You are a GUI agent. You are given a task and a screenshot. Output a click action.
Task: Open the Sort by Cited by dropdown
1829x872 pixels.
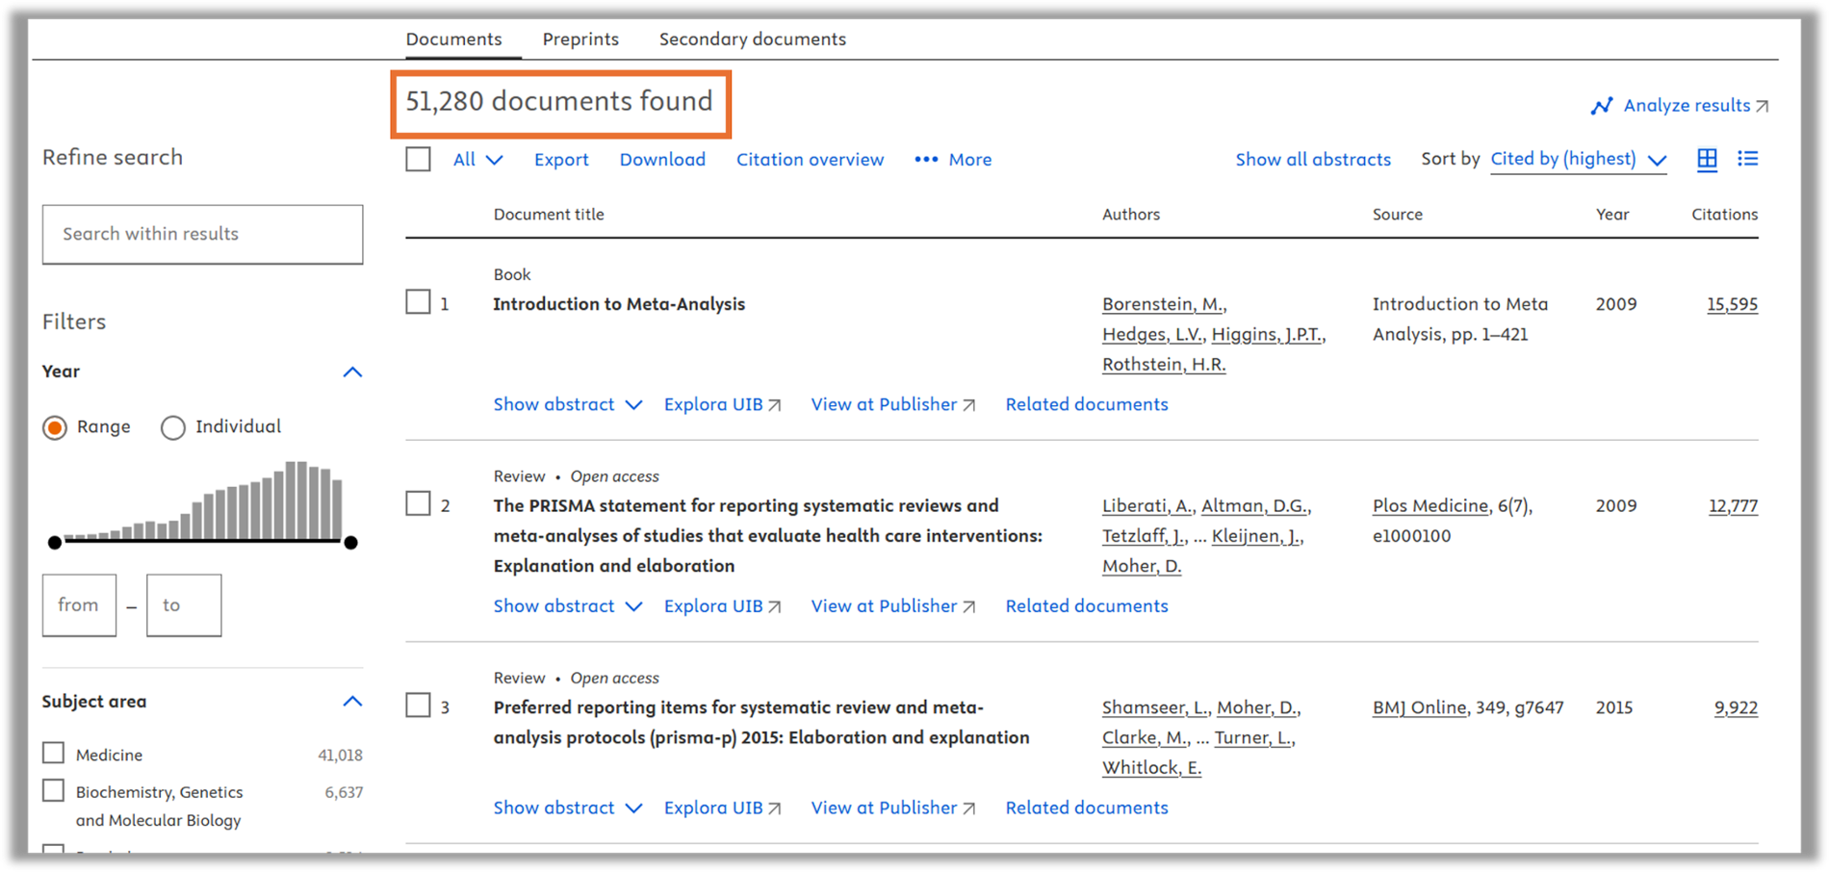click(x=1577, y=160)
